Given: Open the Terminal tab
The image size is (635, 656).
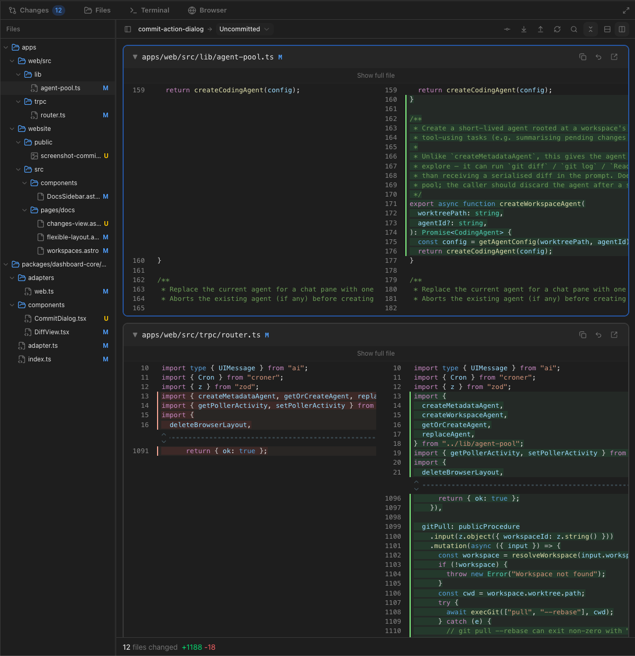Looking at the screenshot, I should (x=150, y=10).
